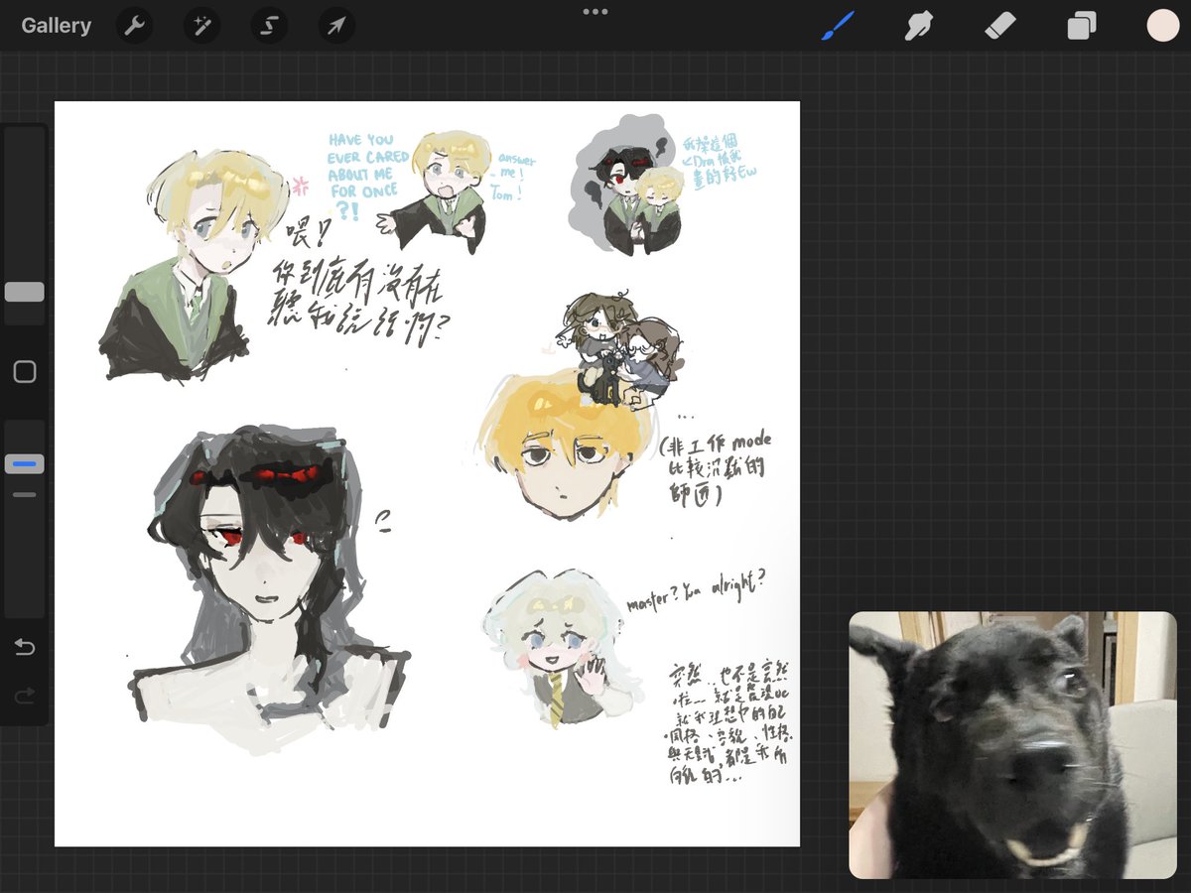Tap the black dog picture-in-picture window
This screenshot has width=1191, height=893.
(1012, 745)
